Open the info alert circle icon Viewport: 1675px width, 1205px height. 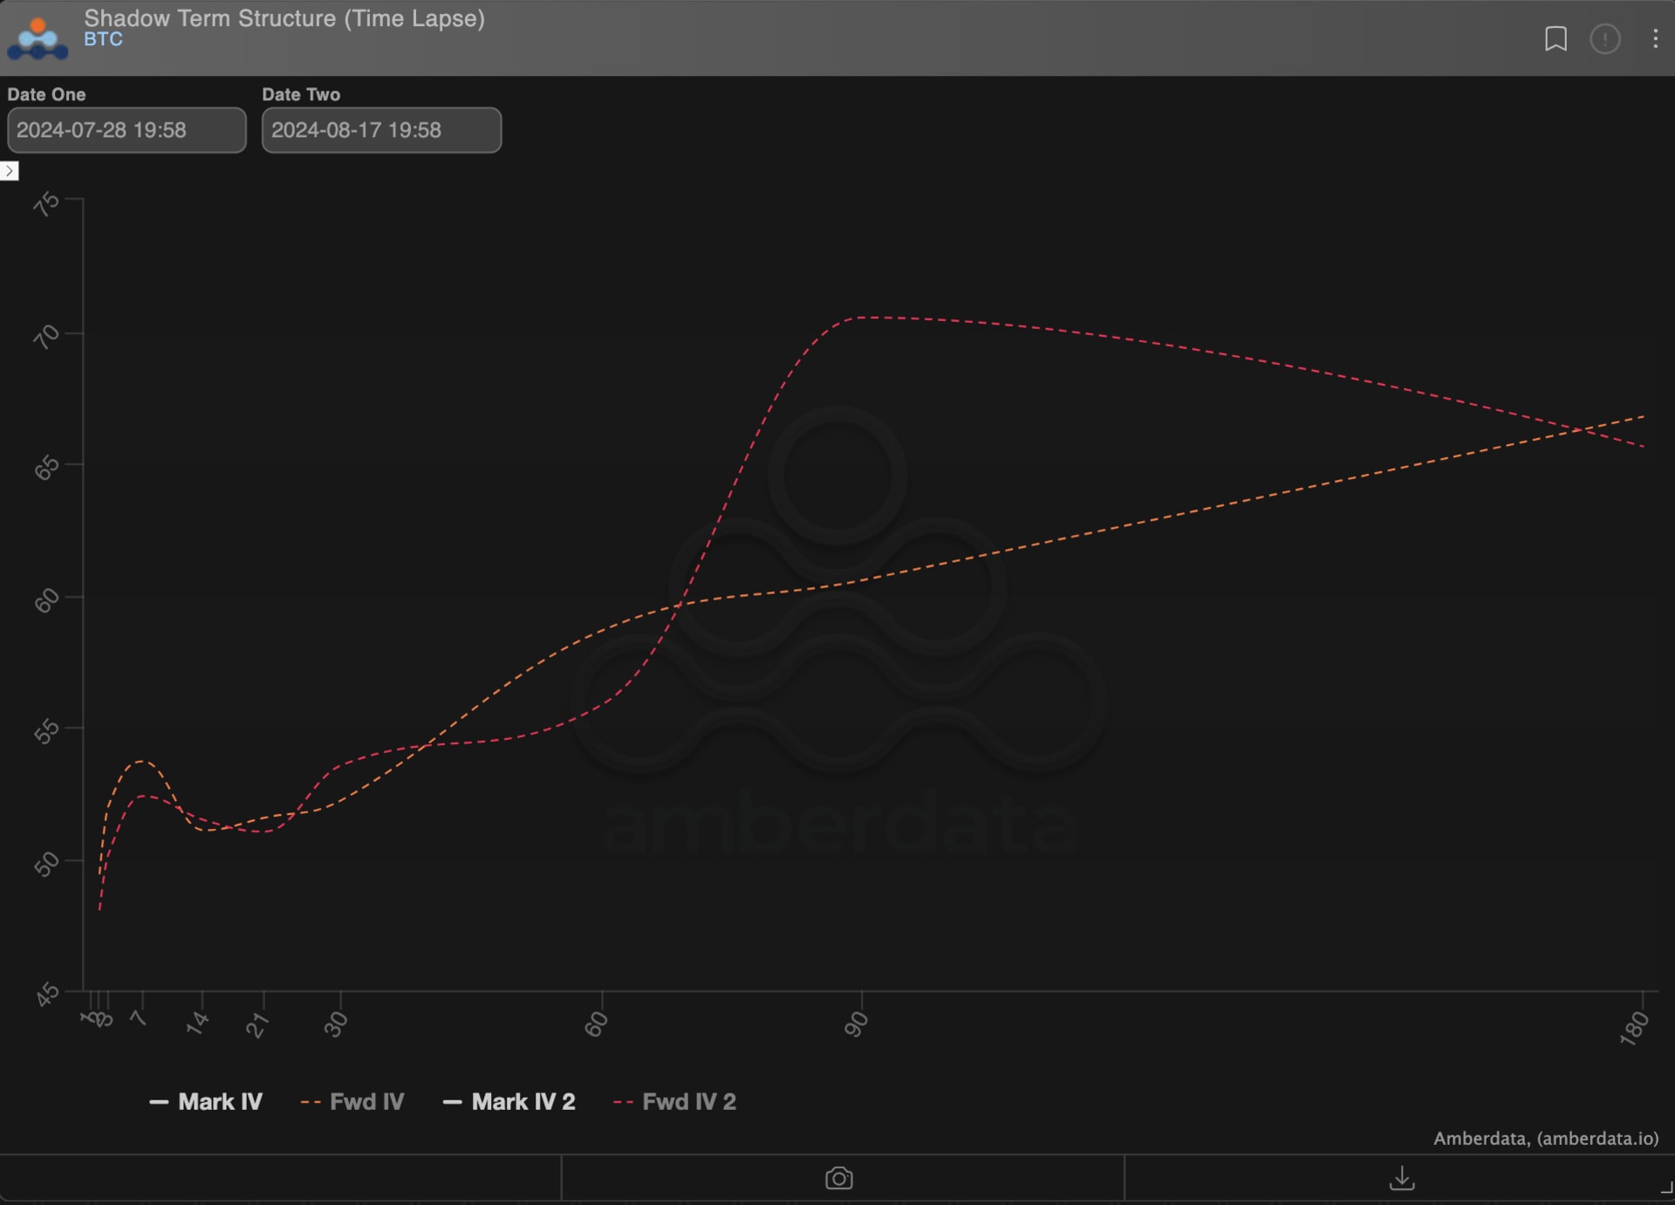(x=1605, y=39)
